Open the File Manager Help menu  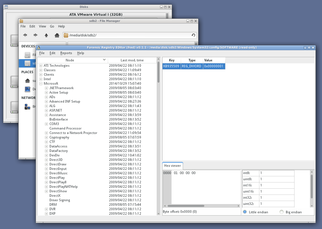[x=61, y=26]
